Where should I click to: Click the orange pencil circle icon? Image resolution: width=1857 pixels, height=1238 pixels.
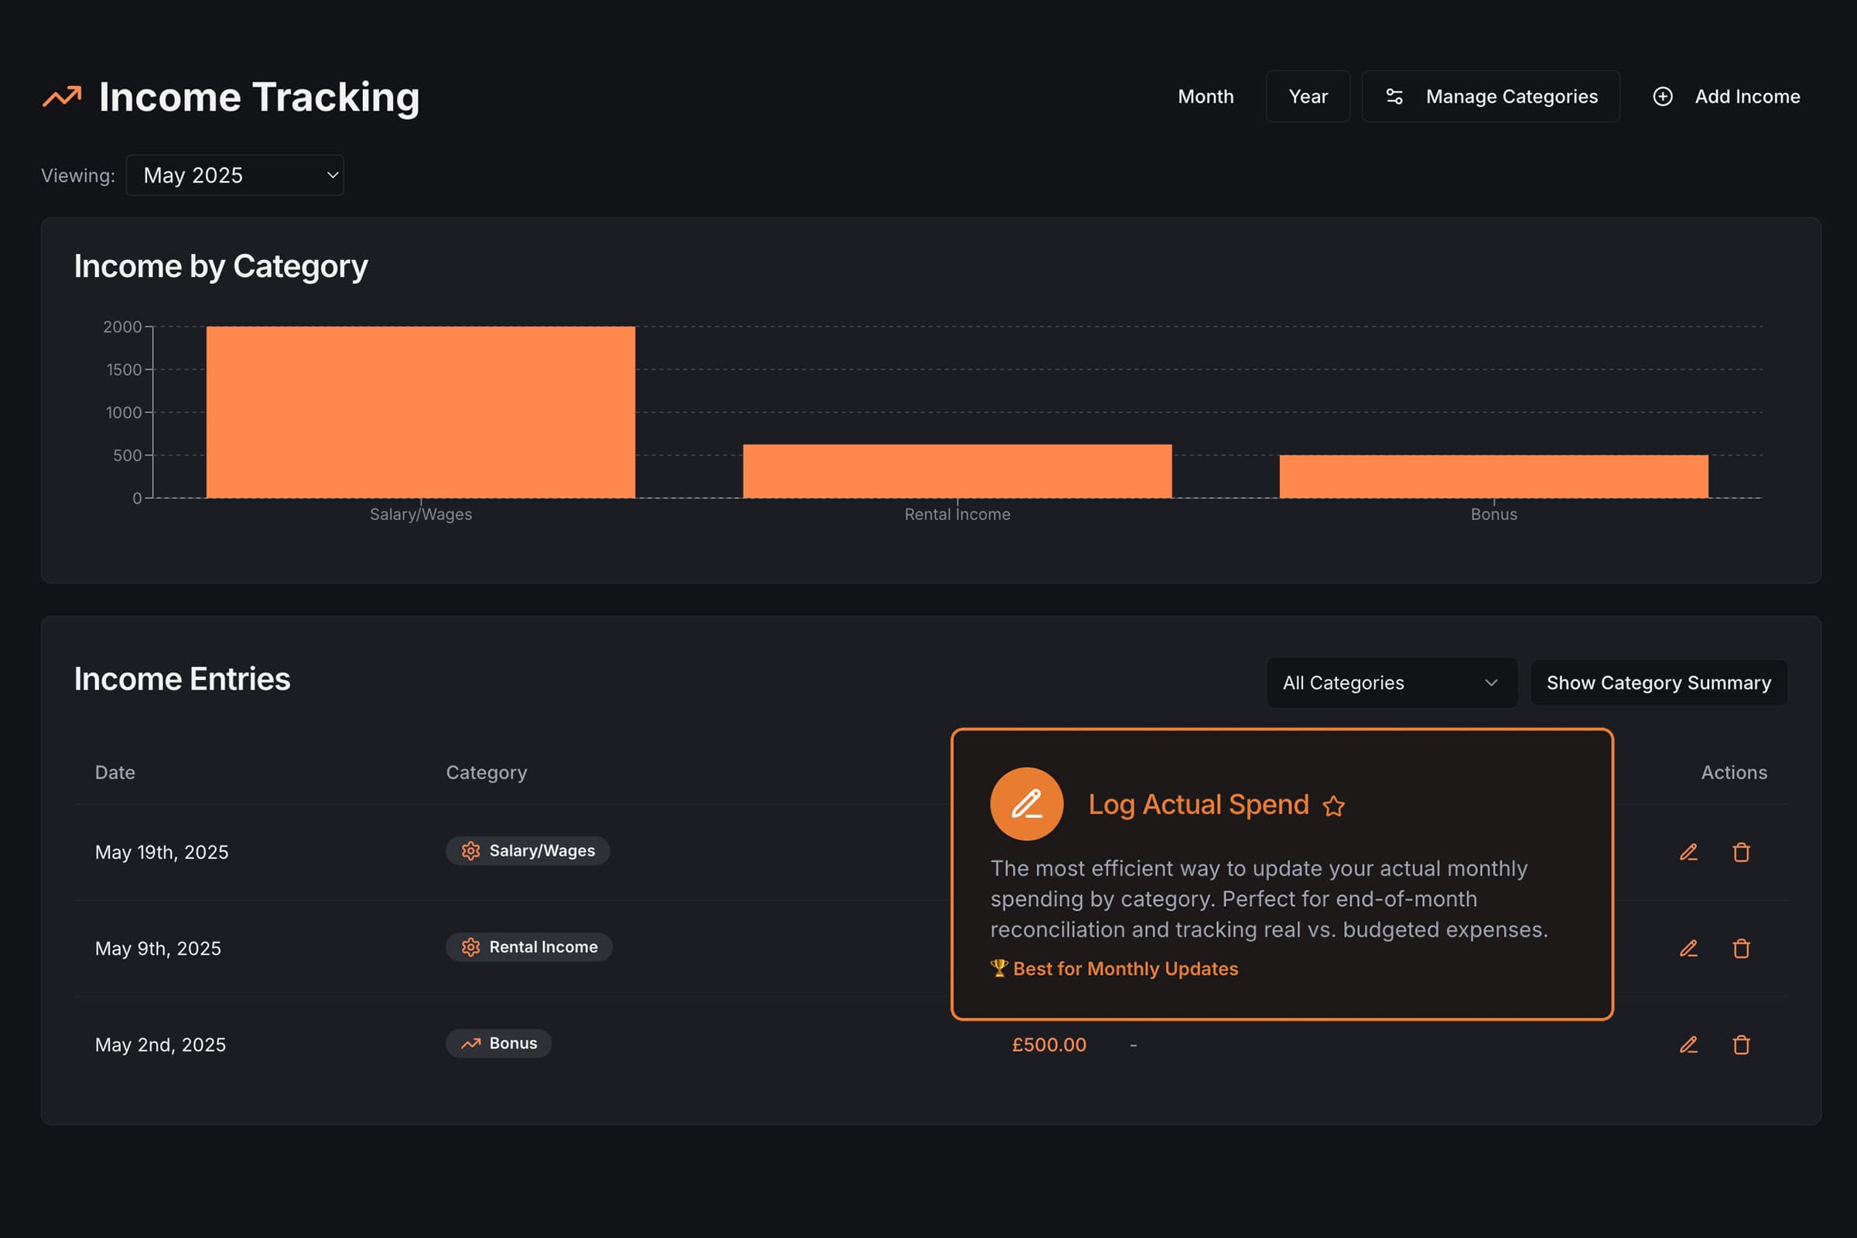(x=1027, y=804)
